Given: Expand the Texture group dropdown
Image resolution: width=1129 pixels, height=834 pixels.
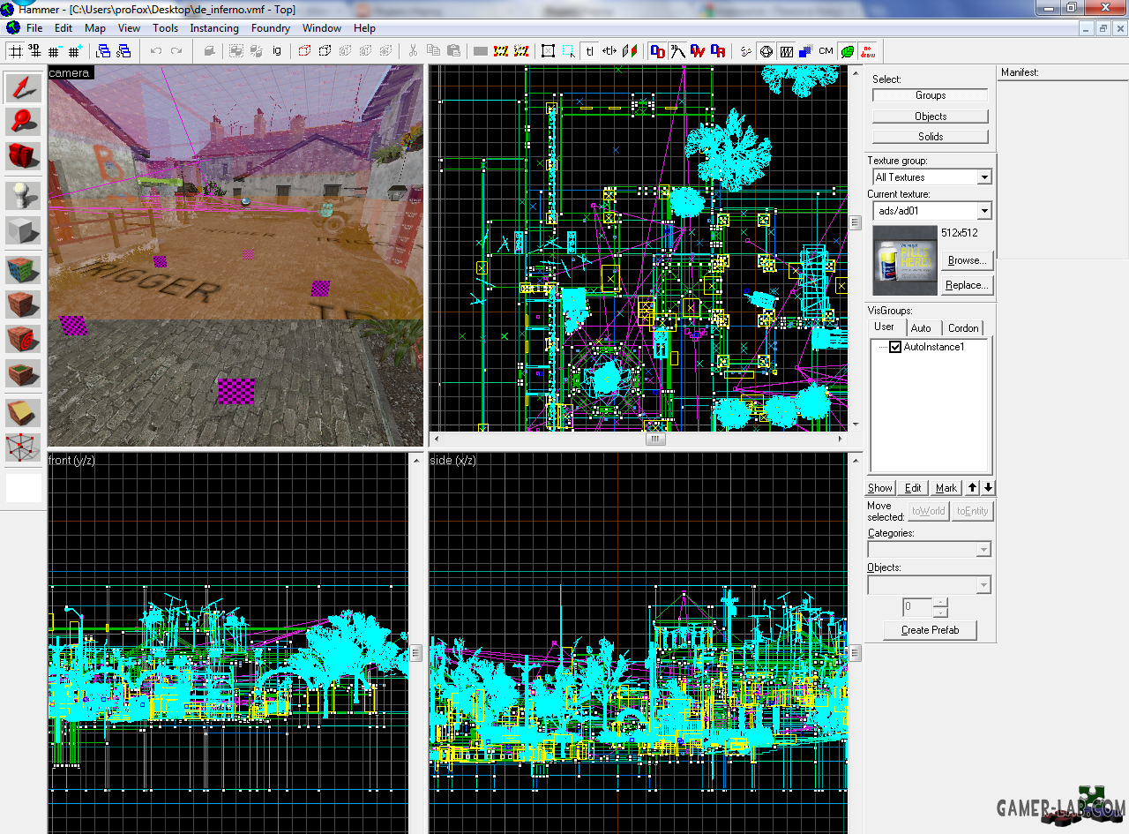Looking at the screenshot, I should [x=984, y=177].
